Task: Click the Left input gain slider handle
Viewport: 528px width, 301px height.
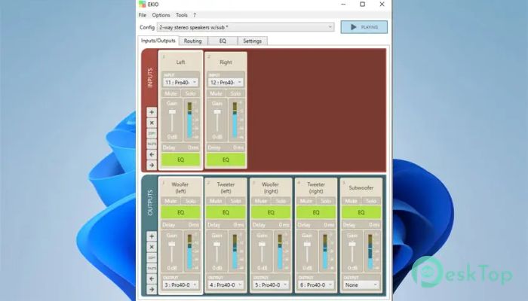Action: tap(172, 112)
